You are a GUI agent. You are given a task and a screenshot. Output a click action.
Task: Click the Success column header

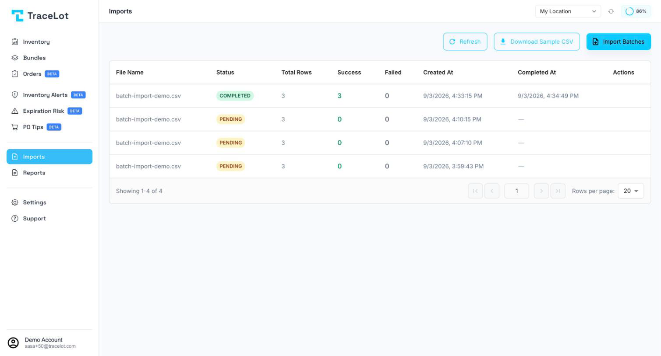tap(349, 73)
